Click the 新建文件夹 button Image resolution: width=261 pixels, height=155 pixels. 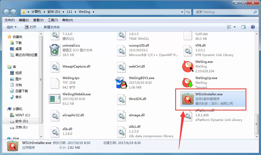(x=52, y=27)
